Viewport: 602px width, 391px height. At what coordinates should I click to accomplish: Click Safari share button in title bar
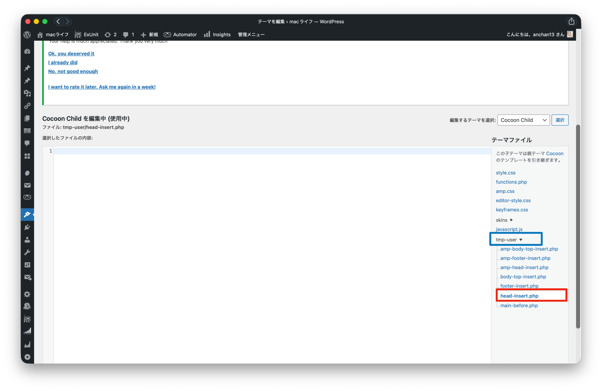tap(571, 21)
